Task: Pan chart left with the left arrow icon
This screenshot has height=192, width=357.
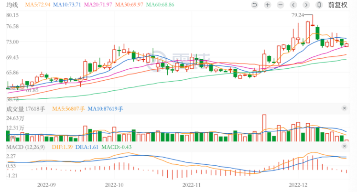Action: (293, 5)
